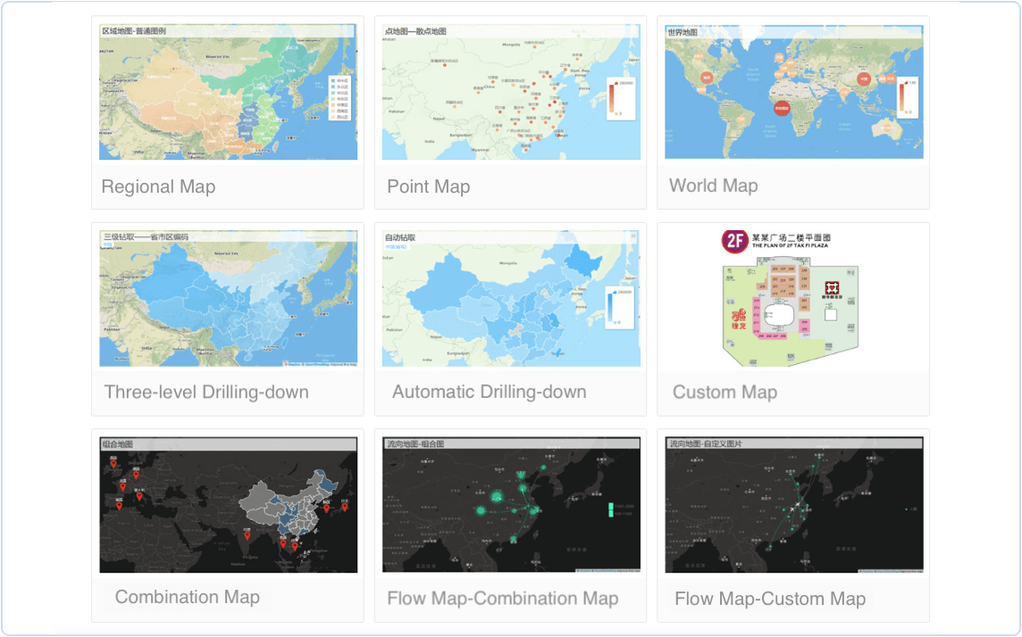The height and width of the screenshot is (637, 1022).
Task: Select the Automatic Drilling-down map thumbnail
Action: [511, 298]
